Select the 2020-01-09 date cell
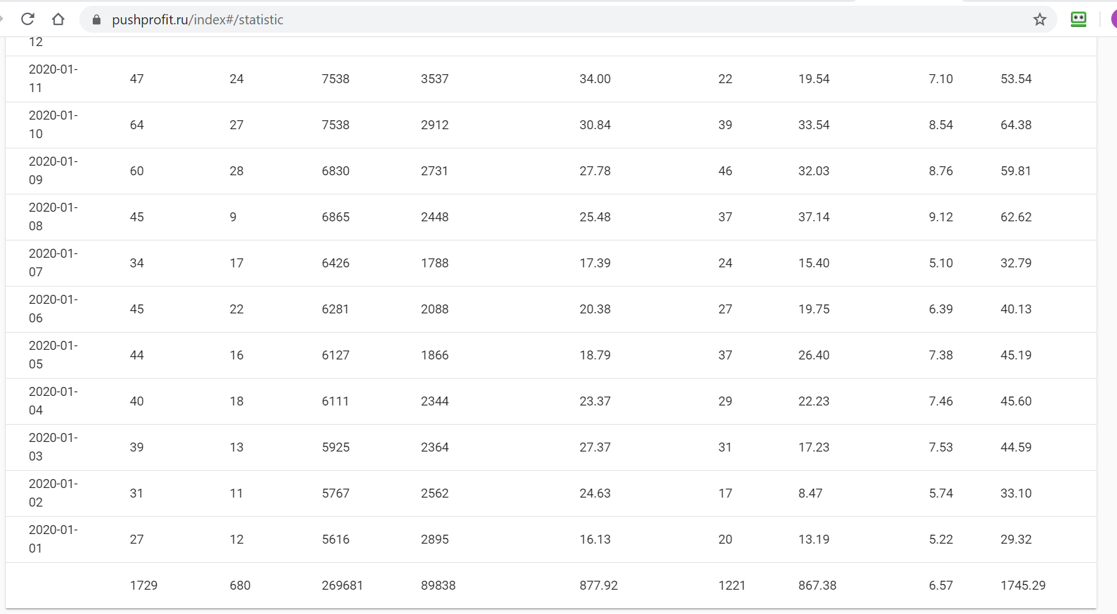The width and height of the screenshot is (1117, 614). (x=53, y=171)
